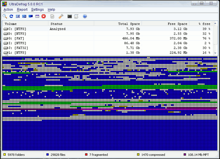
Task: Select the L: [NTFS] volume label
Action: click(x=17, y=53)
